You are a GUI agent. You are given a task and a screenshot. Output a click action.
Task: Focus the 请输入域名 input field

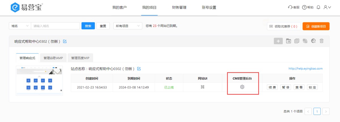click(x=55, y=26)
